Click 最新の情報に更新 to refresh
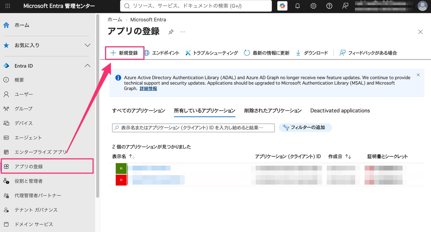 (267, 53)
